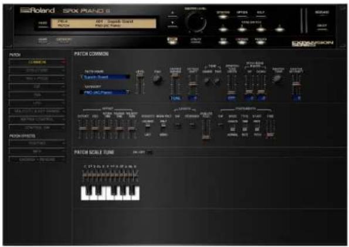The image size is (349, 247).
Task: Toggle the MONO/POLY switch
Action: tap(164, 128)
